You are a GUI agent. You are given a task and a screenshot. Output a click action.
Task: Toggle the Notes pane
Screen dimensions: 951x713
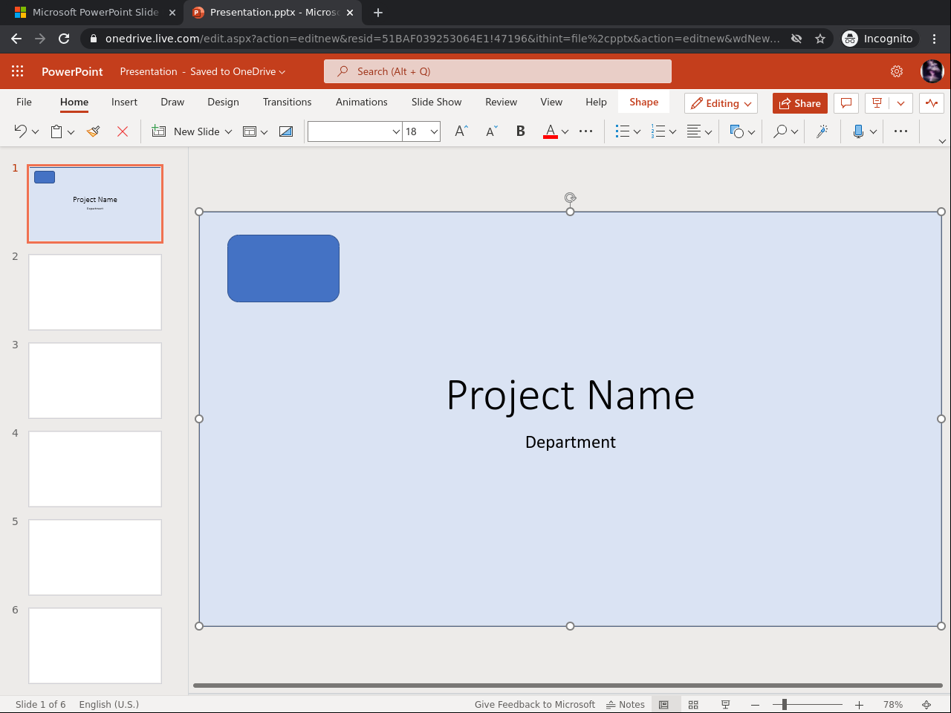tap(626, 704)
